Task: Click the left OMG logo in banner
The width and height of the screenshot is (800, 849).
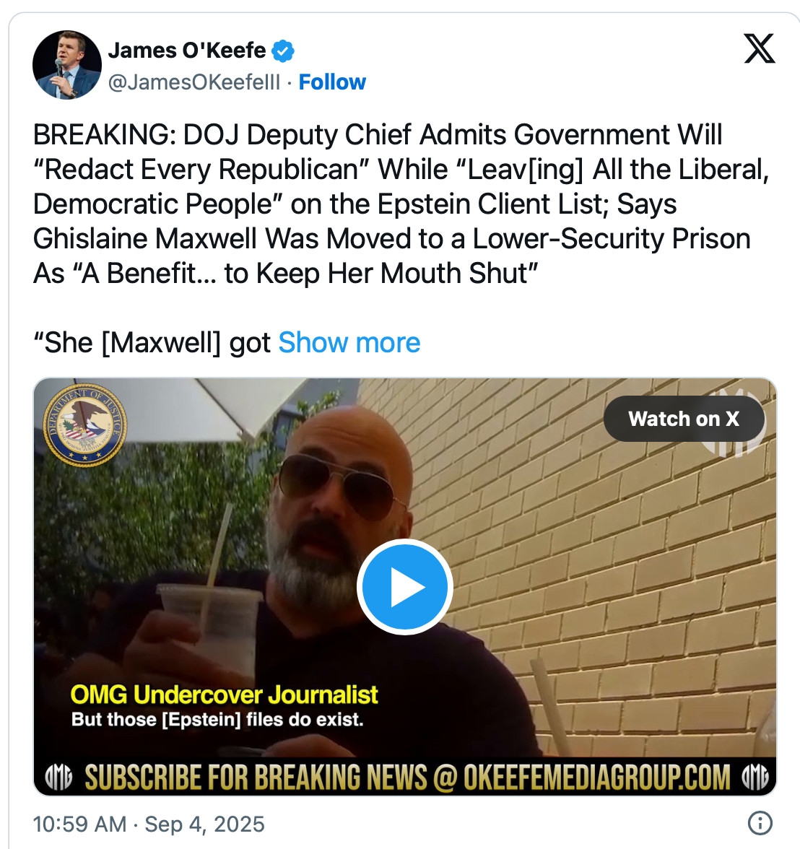Action: coord(58,778)
